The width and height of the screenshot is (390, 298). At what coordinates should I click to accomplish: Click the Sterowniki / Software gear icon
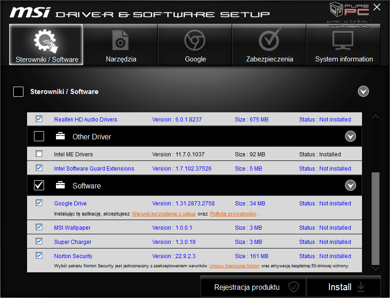(x=46, y=41)
